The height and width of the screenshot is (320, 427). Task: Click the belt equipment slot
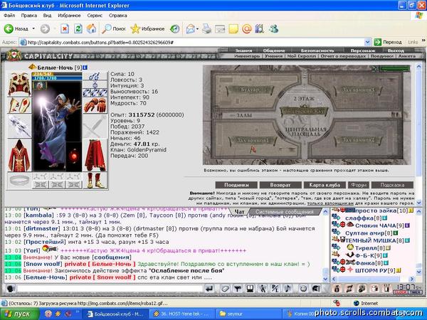[x=19, y=181]
